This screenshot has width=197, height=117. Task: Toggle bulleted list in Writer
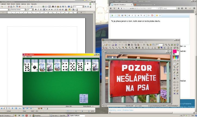[x=58, y=9]
